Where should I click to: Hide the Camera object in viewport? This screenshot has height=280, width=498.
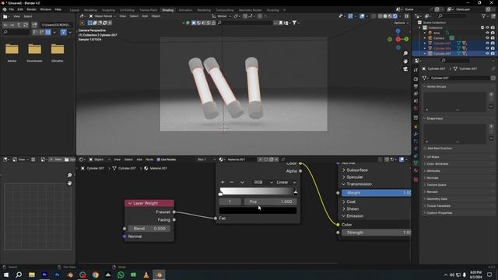[487, 38]
